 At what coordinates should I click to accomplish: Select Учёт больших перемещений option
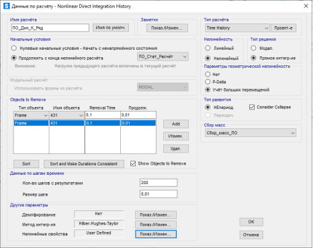pyautogui.click(x=208, y=89)
